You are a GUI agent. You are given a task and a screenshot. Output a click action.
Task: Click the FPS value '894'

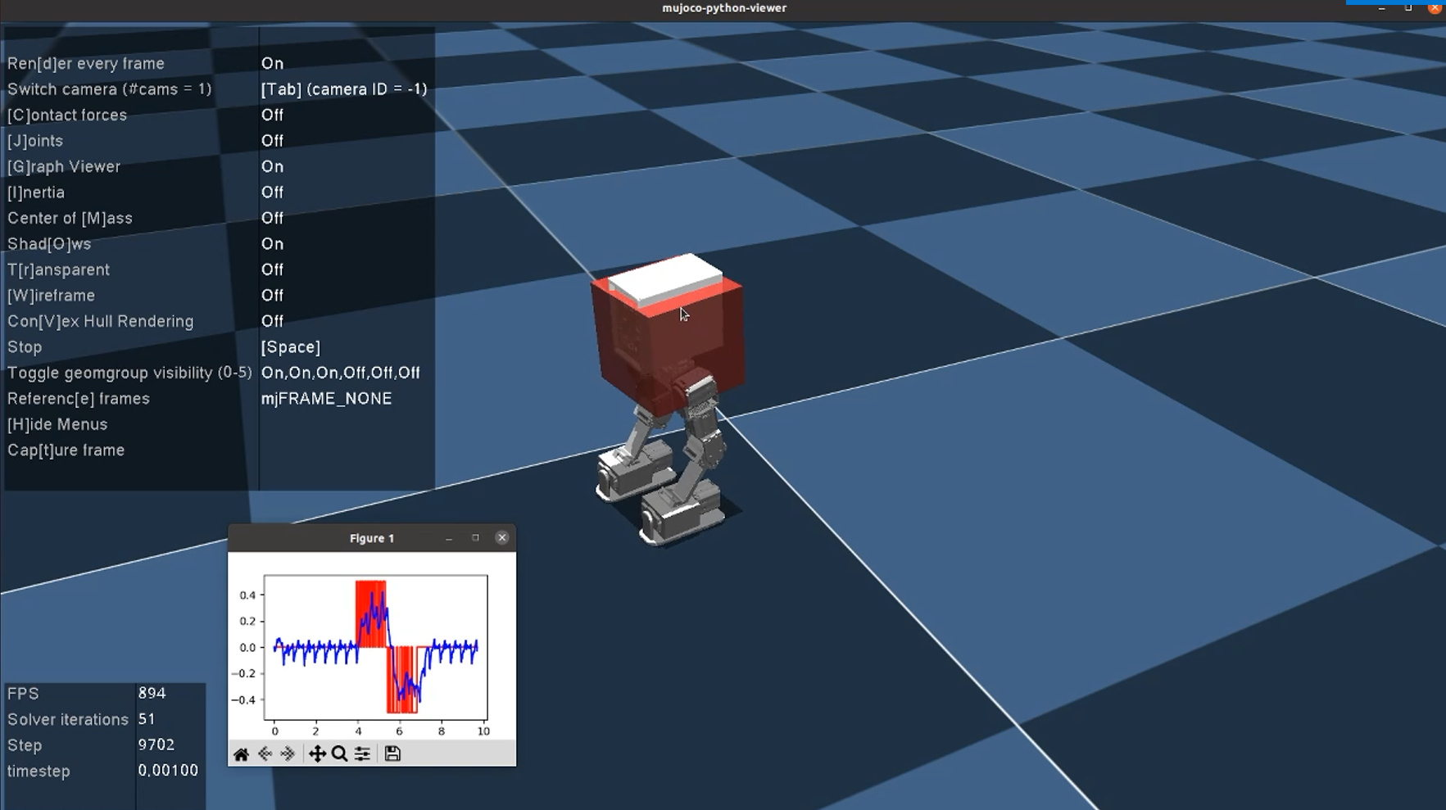(152, 693)
